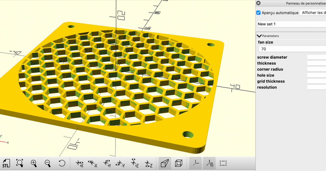Switch to orthographic projection
Image resolution: width=326 pixels, height=171 pixels.
pyautogui.click(x=179, y=163)
